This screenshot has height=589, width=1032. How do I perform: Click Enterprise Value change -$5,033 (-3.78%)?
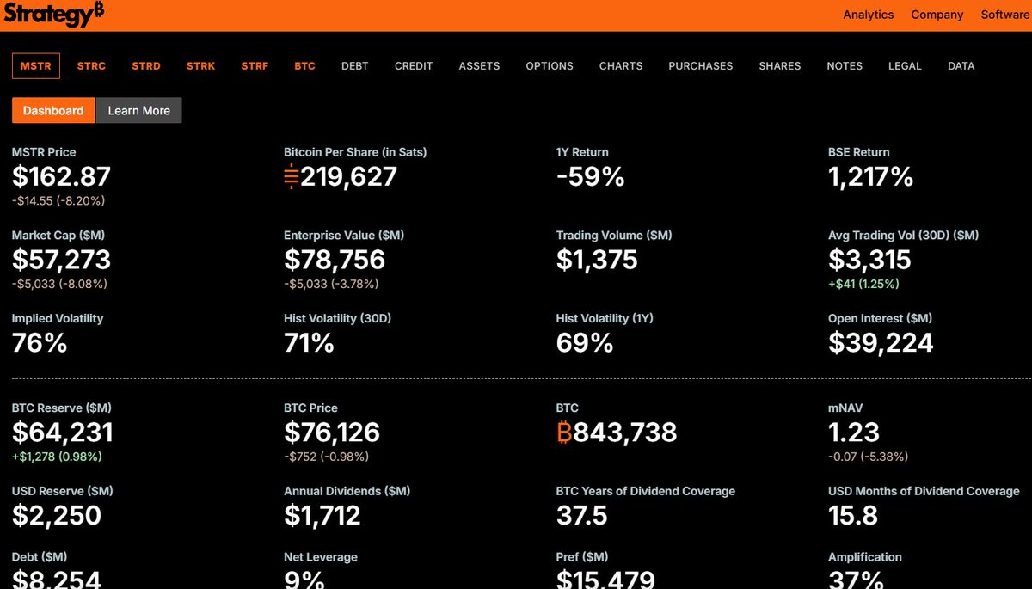click(x=331, y=284)
